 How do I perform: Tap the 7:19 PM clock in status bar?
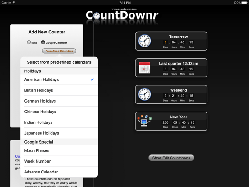[125, 3]
